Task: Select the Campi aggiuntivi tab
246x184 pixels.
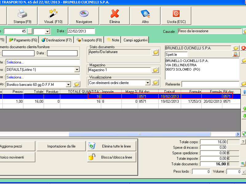Action: click(x=135, y=40)
